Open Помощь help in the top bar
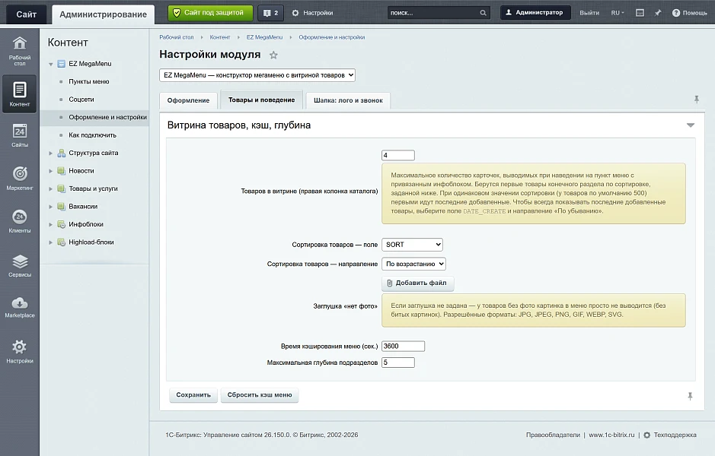715x456 pixels. tap(689, 13)
